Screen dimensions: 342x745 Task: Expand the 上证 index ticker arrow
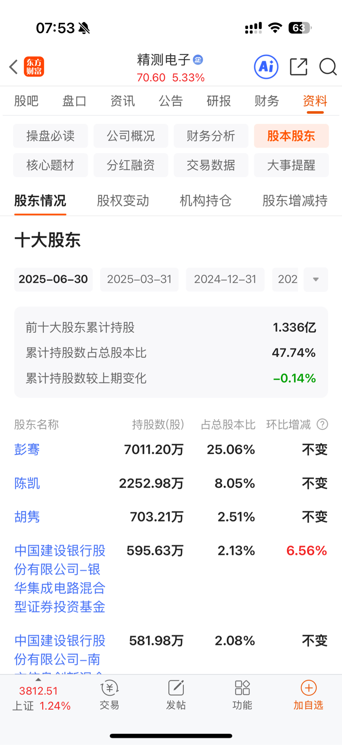point(38,680)
